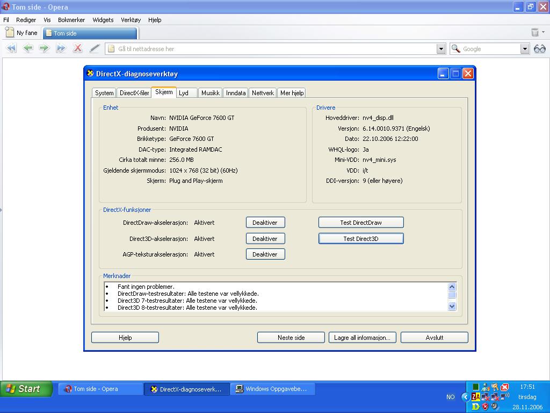Image resolution: width=550 pixels, height=413 pixels.
Task: Switch to the Inndata tab
Action: tap(236, 93)
